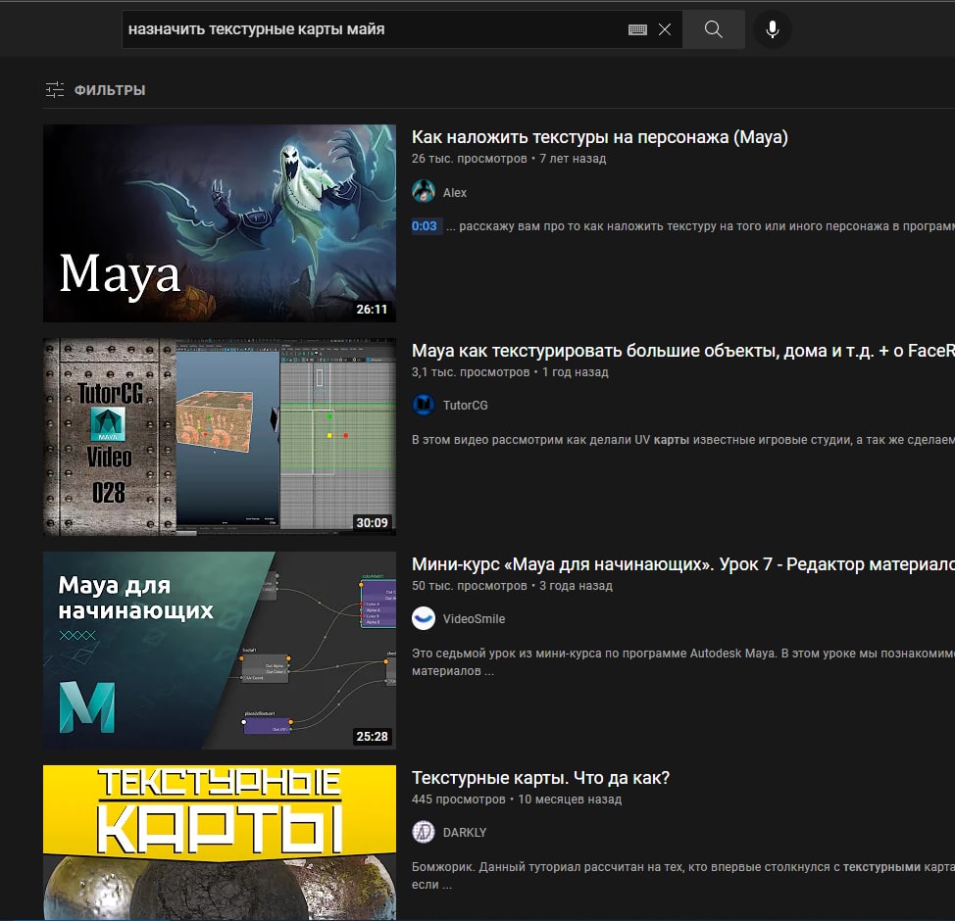Viewport: 955px width, 921px height.
Task: Open TutorCG Video 028 thumbnail
Action: coord(220,436)
